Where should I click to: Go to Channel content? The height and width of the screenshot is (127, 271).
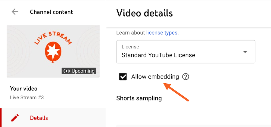pyautogui.click(x=51, y=12)
